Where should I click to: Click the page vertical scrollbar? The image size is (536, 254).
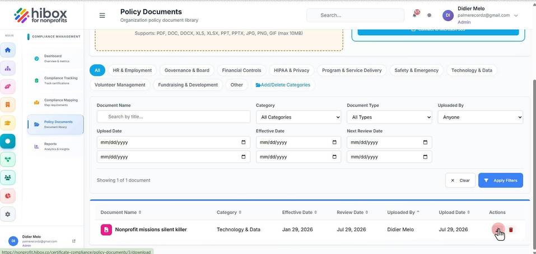(x=534, y=164)
